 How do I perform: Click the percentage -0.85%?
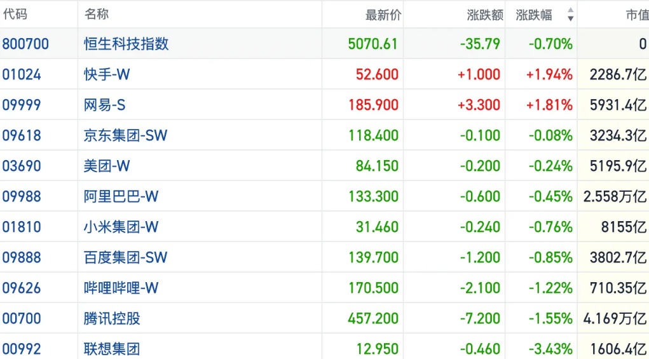coord(551,258)
